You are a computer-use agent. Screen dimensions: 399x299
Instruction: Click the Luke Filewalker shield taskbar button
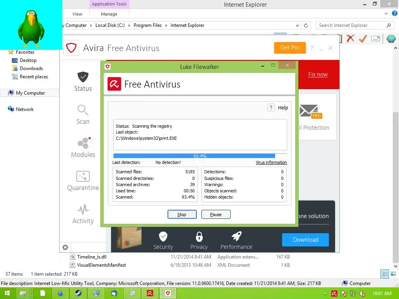click(168, 293)
